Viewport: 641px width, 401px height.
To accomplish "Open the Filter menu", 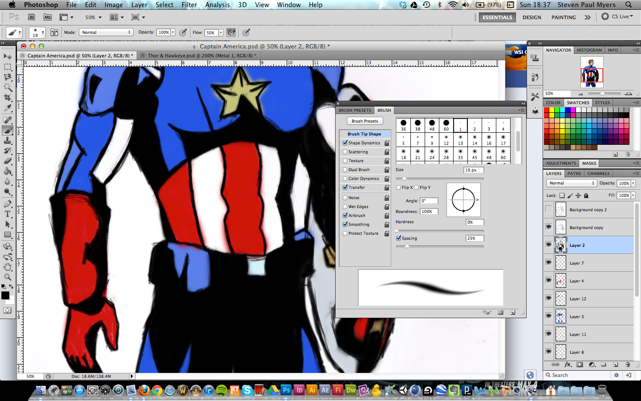I will pos(189,4).
